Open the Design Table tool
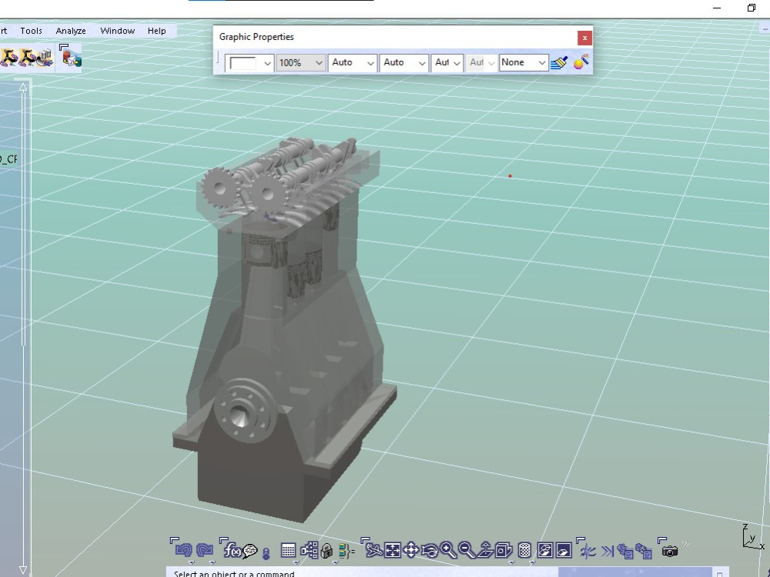770x577 pixels. point(288,551)
